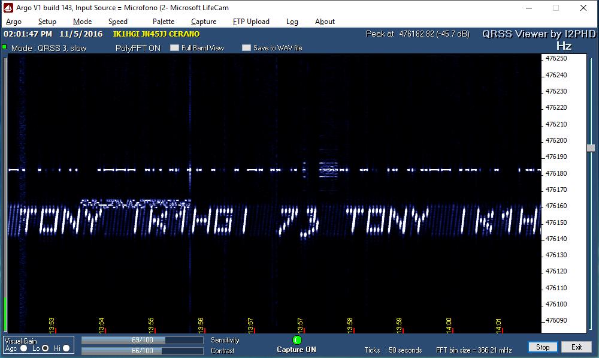Adjust the Contrast slider at 66/100

(x=143, y=351)
